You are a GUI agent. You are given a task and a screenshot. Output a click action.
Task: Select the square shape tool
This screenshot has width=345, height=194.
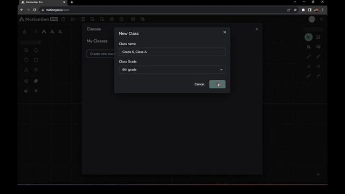click(36, 60)
